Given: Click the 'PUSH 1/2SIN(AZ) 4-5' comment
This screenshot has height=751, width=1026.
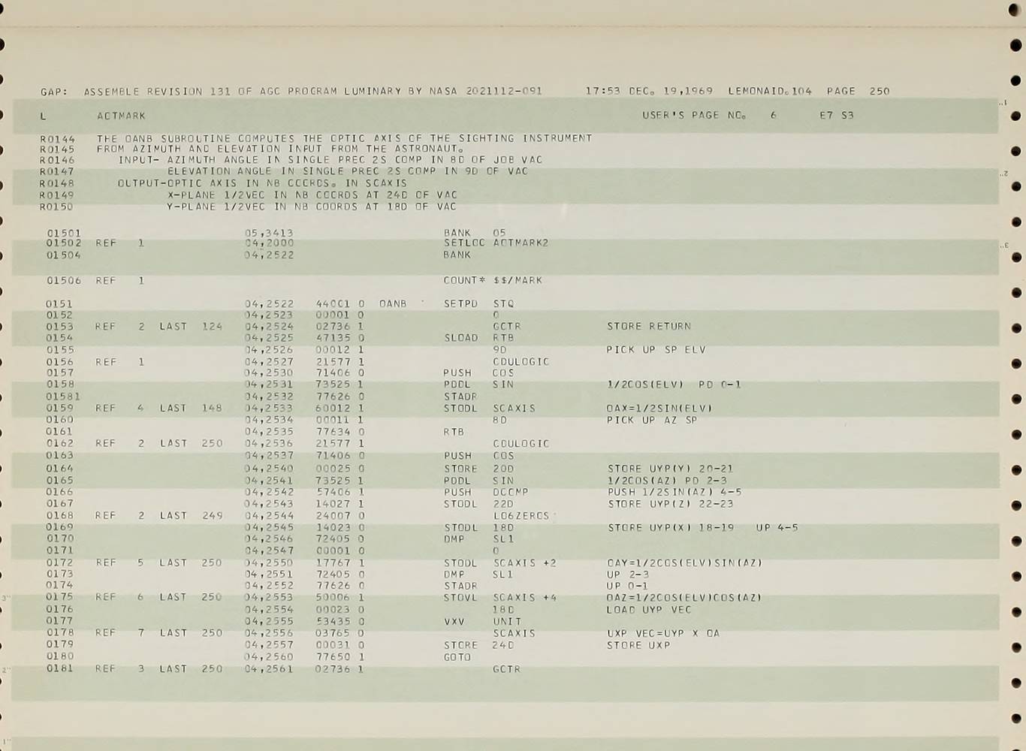Looking at the screenshot, I should pyautogui.click(x=674, y=493).
